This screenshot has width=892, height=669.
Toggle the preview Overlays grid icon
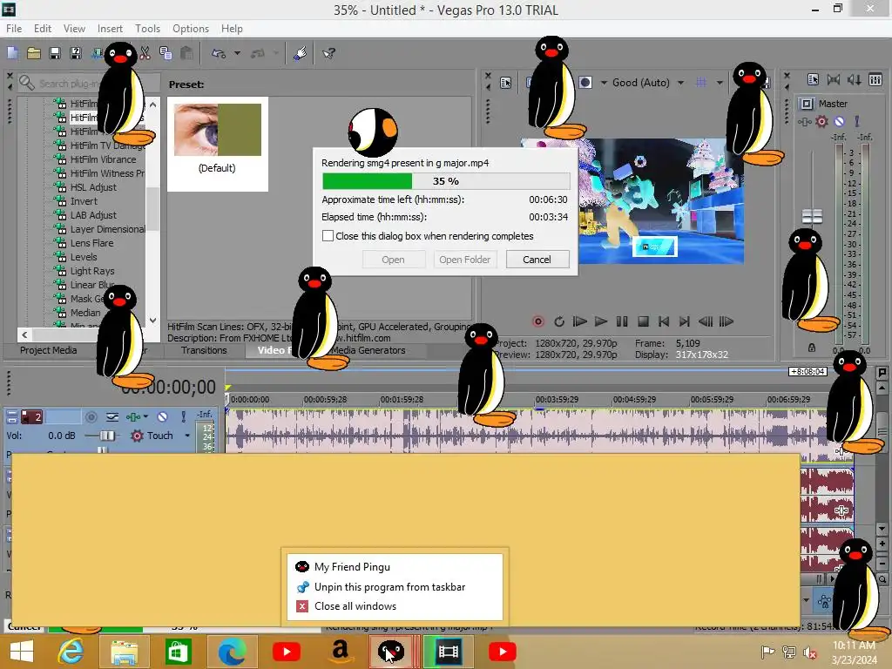(x=701, y=83)
